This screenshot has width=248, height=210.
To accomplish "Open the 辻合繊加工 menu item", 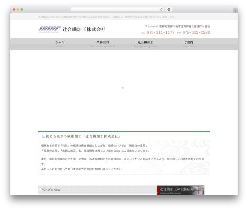I will (x=145, y=44).
